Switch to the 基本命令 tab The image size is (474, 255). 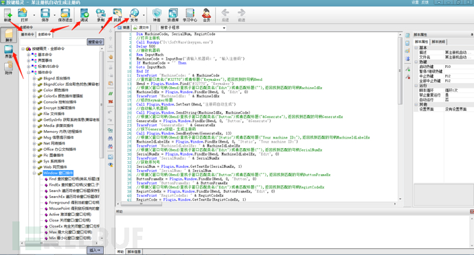(x=27, y=34)
